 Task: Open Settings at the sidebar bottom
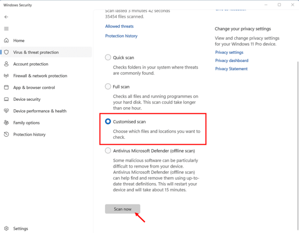pos(46,229)
